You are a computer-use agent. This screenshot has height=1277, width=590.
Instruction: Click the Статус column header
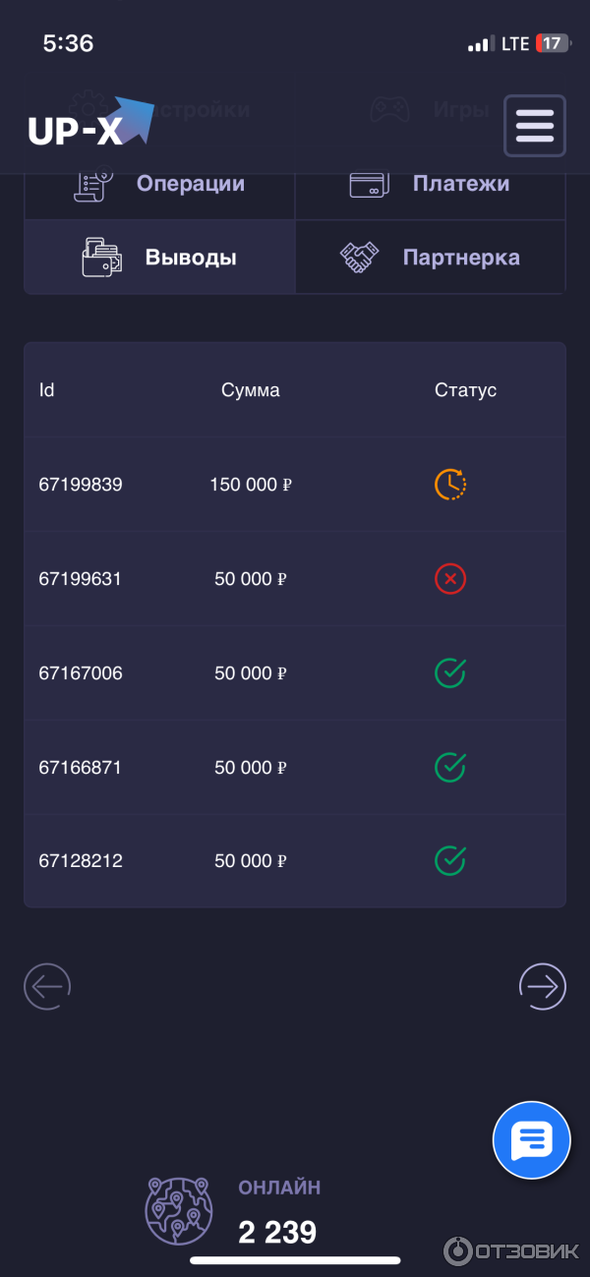tap(465, 390)
